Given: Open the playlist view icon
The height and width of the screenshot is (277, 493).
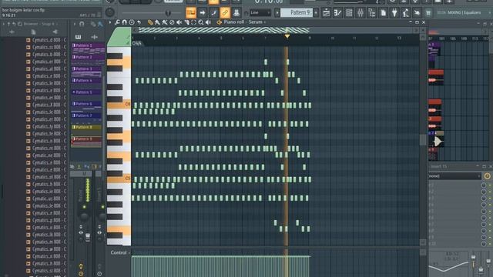Looking at the screenshot, I should click(327, 13).
